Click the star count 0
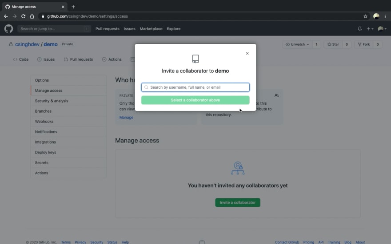This screenshot has width=391, height=244. pos(347,44)
